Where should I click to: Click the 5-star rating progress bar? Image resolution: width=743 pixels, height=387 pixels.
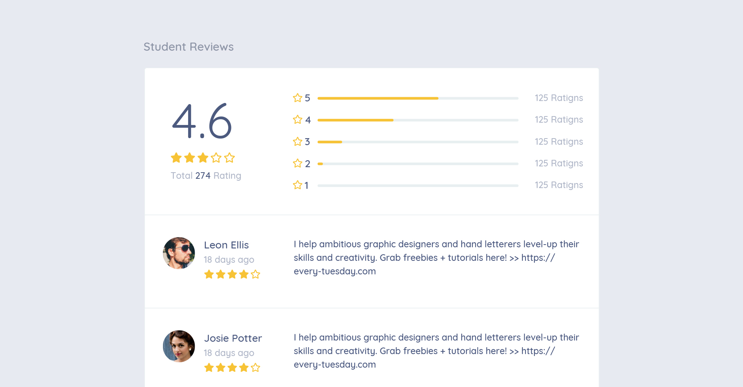(418, 98)
